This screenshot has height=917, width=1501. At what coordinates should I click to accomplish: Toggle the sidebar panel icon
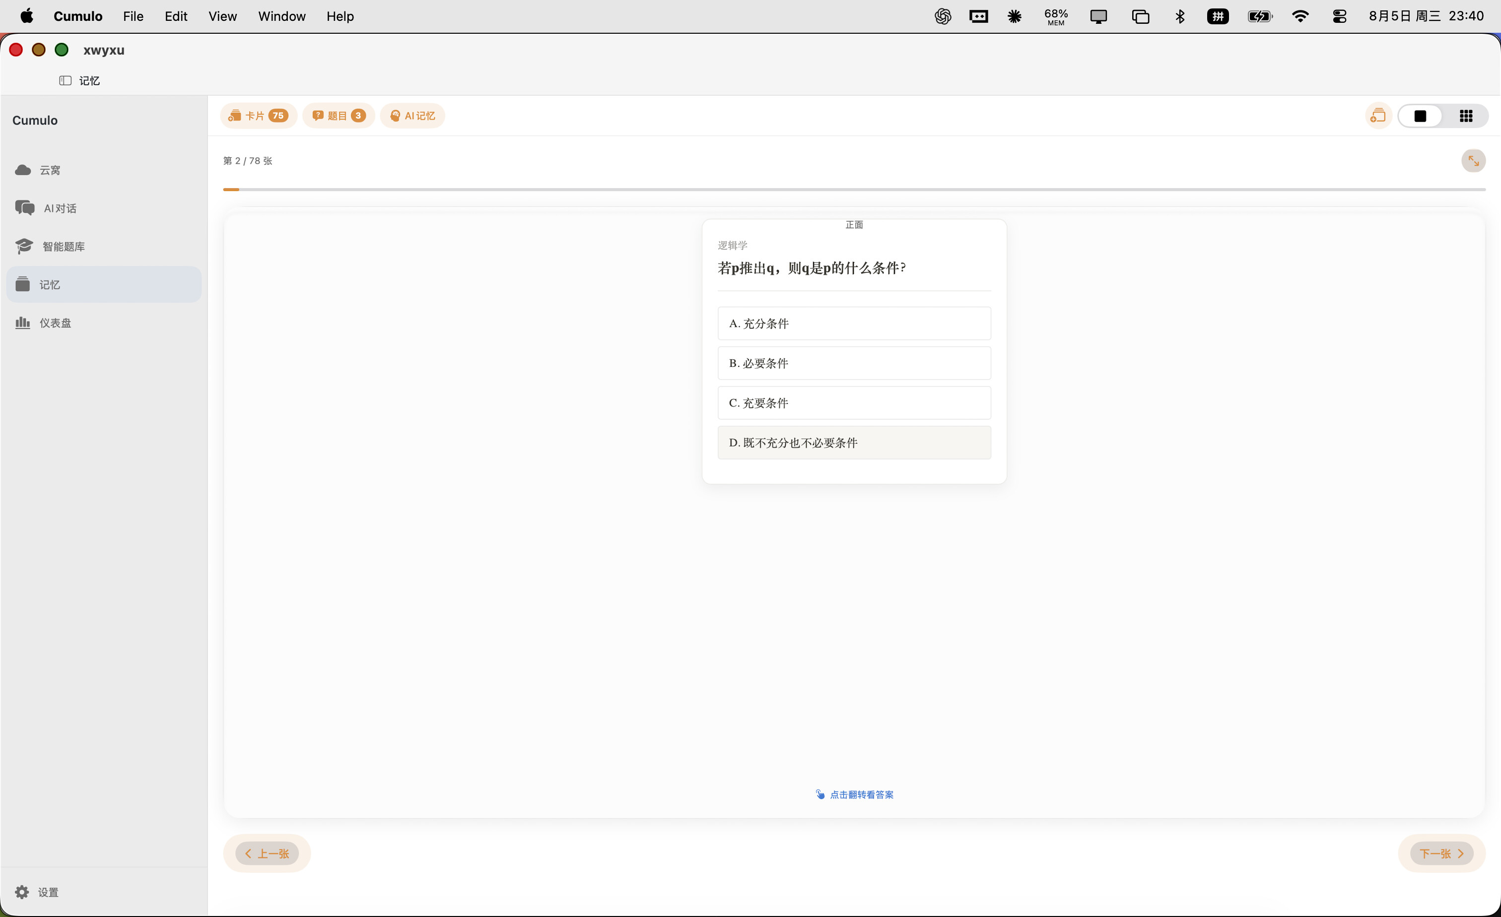tap(65, 80)
